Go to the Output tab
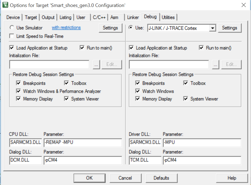Image resolution: width=251 pixels, height=185 pixels. (48, 17)
